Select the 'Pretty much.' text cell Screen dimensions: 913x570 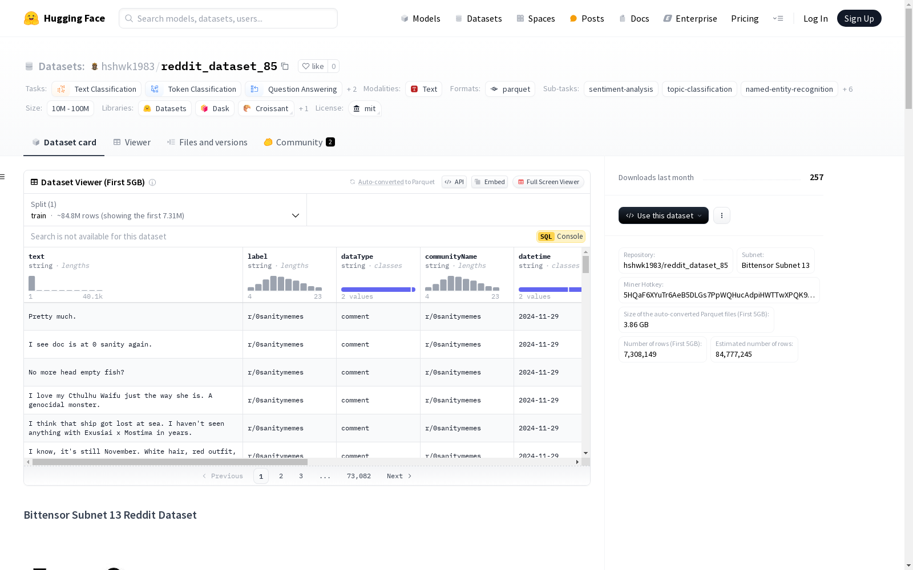pos(133,316)
